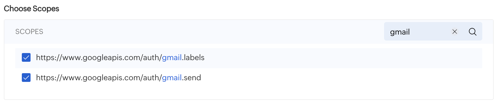This screenshot has width=497, height=105.
Task: Click the highlighted gmail.labels row background
Action: [x=341, y=58]
